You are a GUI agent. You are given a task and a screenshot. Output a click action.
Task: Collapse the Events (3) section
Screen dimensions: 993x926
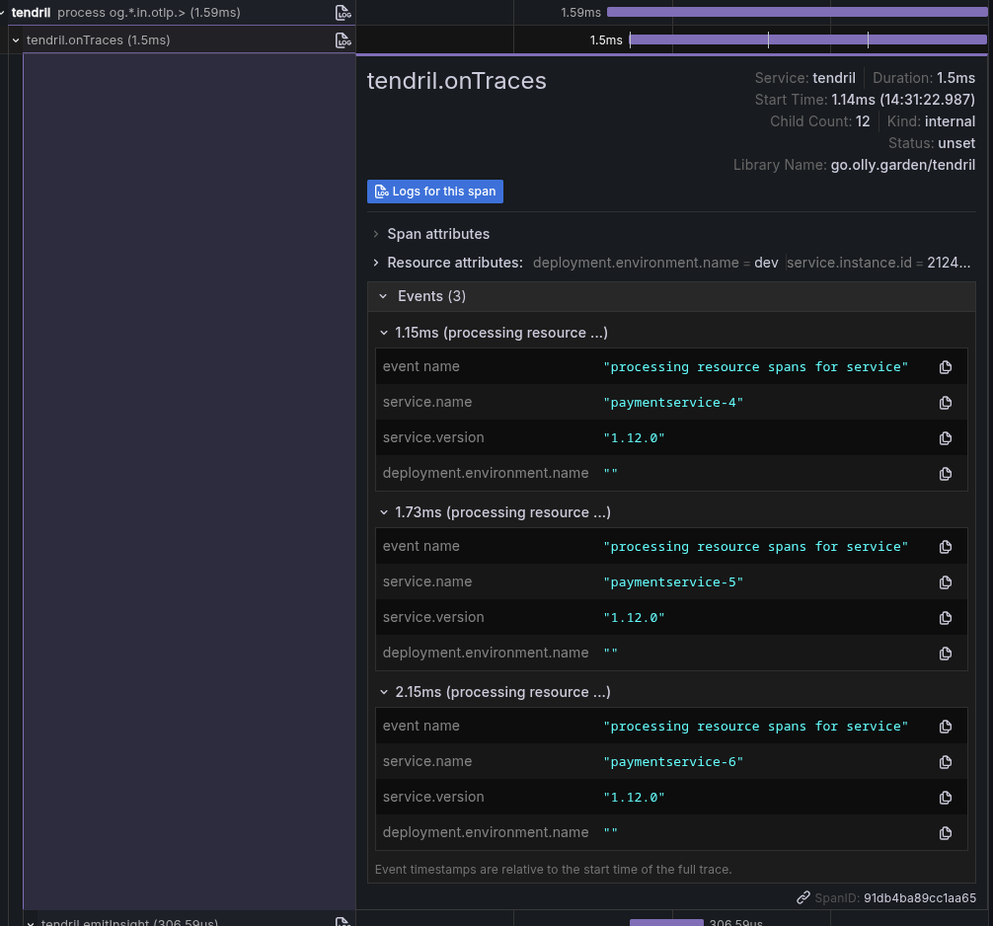click(383, 296)
